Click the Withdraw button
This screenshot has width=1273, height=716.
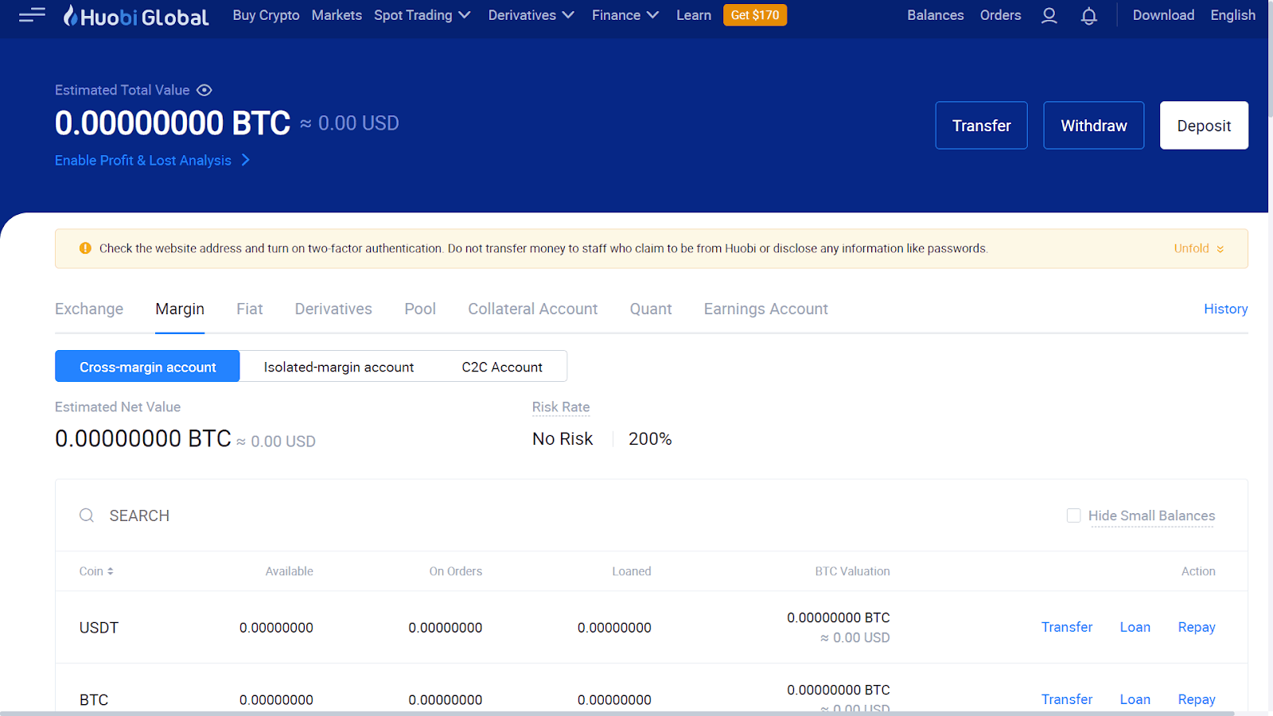coord(1094,125)
